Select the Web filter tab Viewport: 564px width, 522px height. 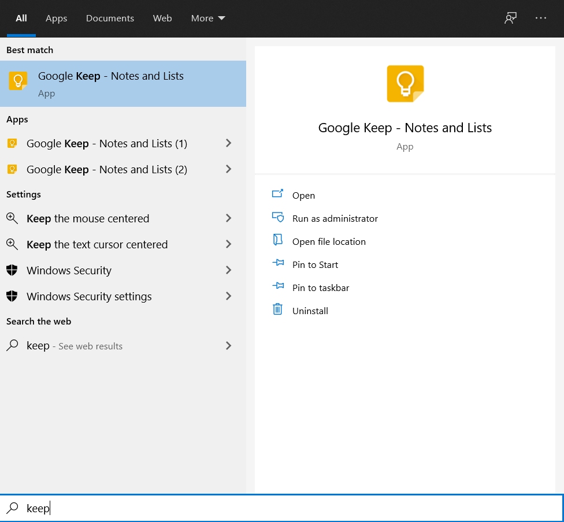click(x=162, y=18)
